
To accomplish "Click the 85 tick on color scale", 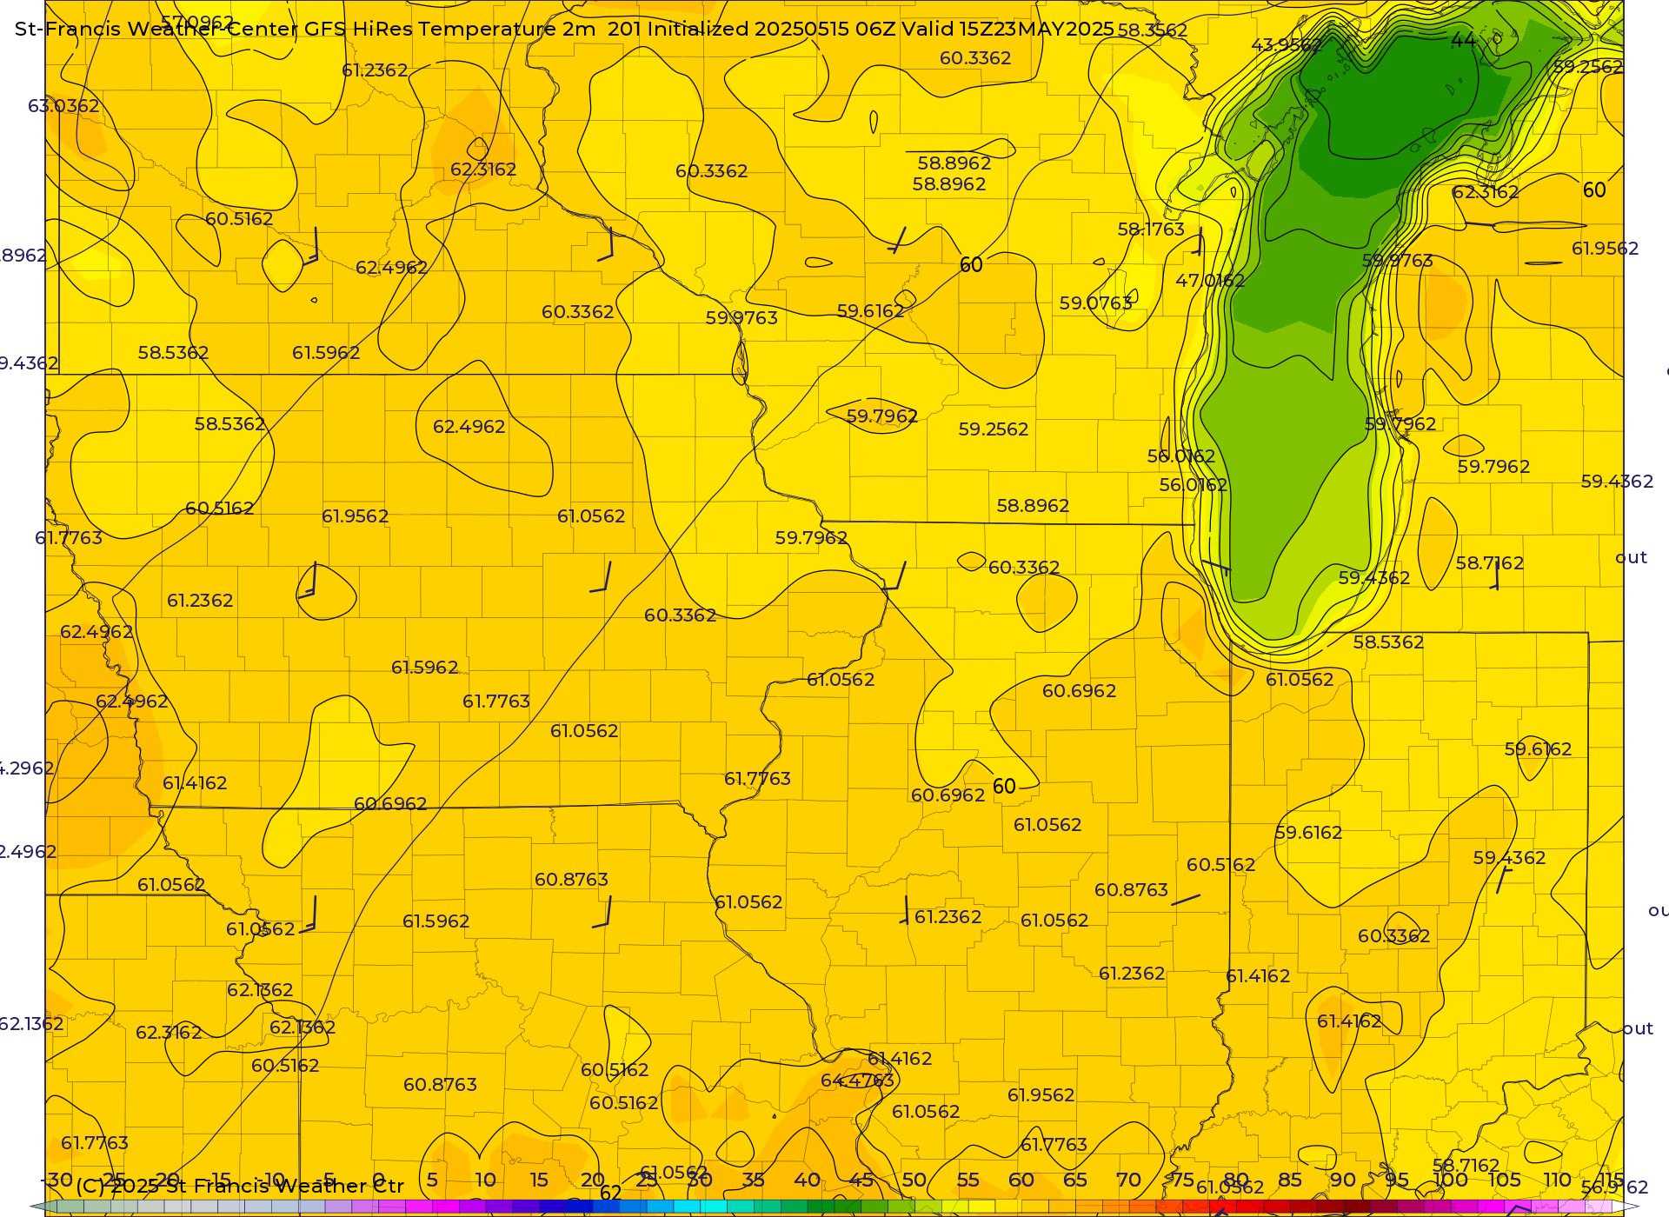I will click(1290, 1180).
